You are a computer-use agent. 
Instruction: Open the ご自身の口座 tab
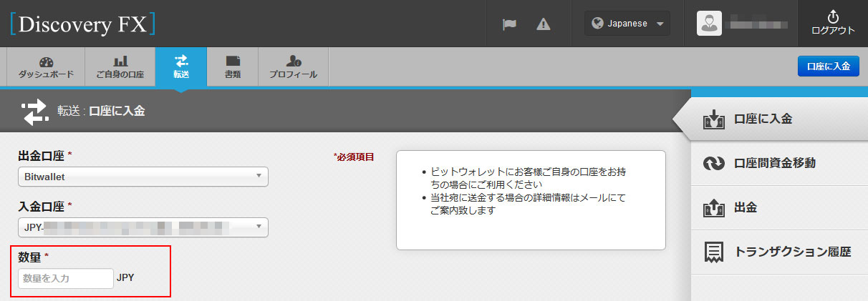click(120, 67)
